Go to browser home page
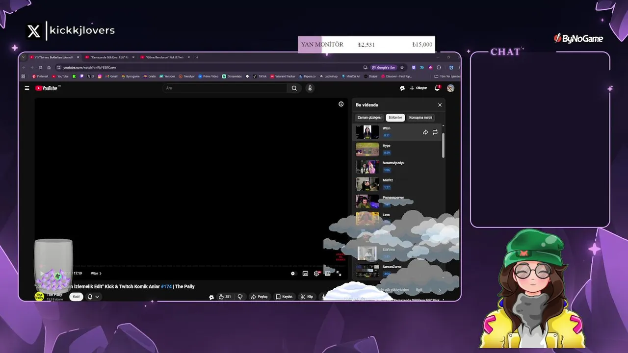Viewport: 628px width, 353px height. tap(49, 67)
